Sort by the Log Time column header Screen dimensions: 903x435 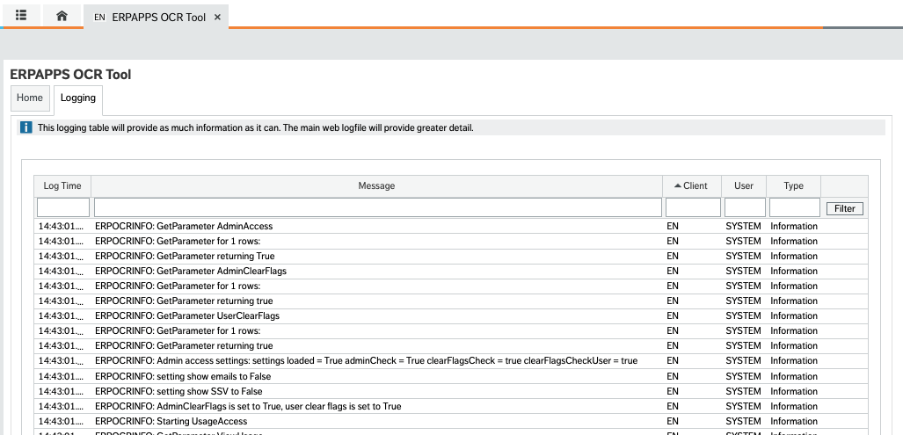62,185
